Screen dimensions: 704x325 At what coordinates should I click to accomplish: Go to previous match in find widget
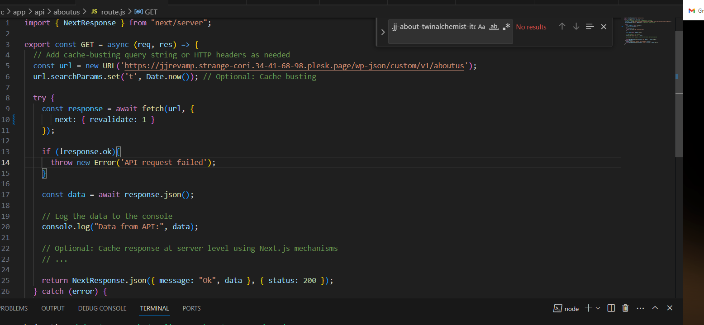(562, 27)
